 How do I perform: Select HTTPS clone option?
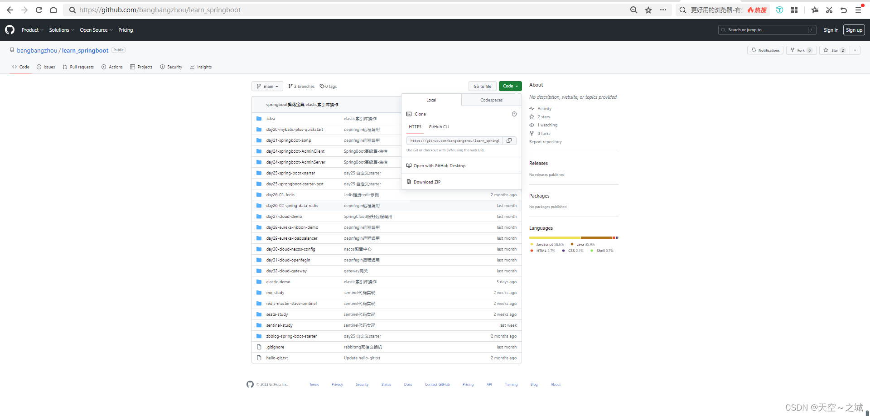[415, 127]
